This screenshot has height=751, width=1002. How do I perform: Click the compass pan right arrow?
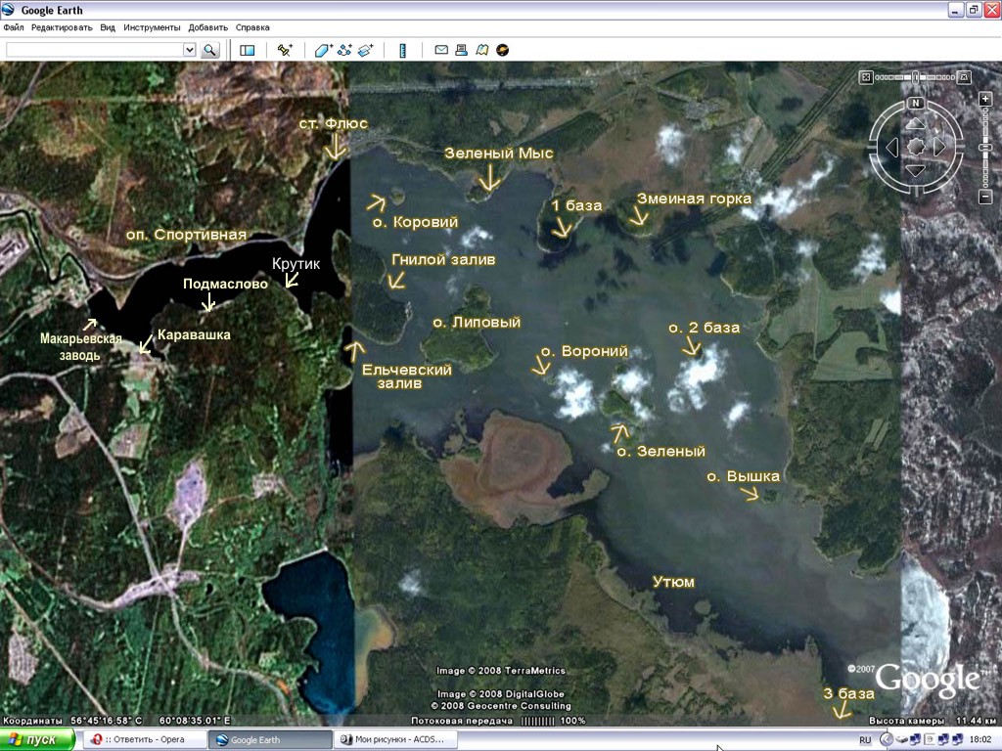tap(939, 148)
